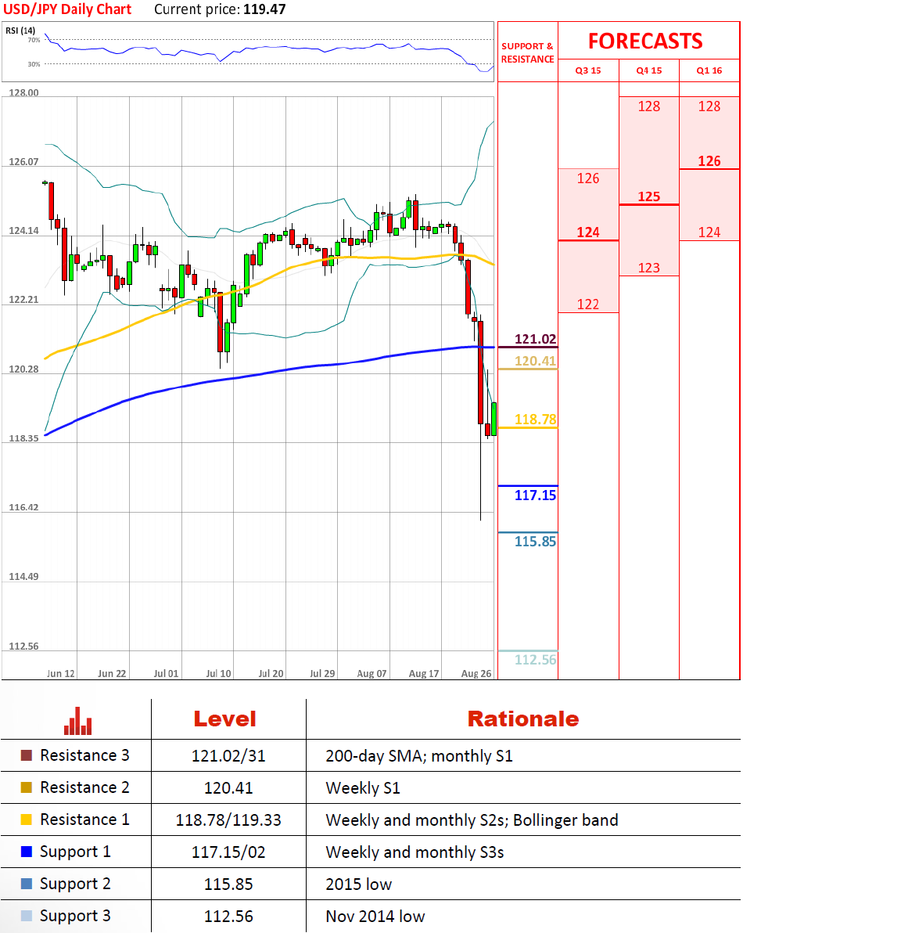Click '200-day SMA; monthly S1' rationale
This screenshot has height=933, width=901.
coord(419,755)
